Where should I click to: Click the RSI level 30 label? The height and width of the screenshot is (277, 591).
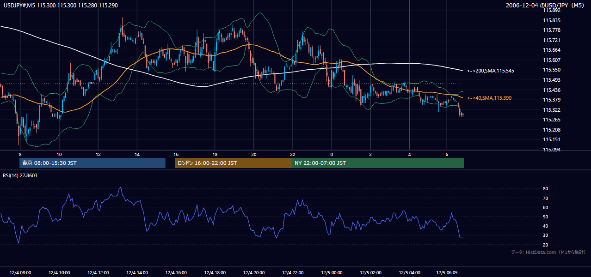pos(545,235)
